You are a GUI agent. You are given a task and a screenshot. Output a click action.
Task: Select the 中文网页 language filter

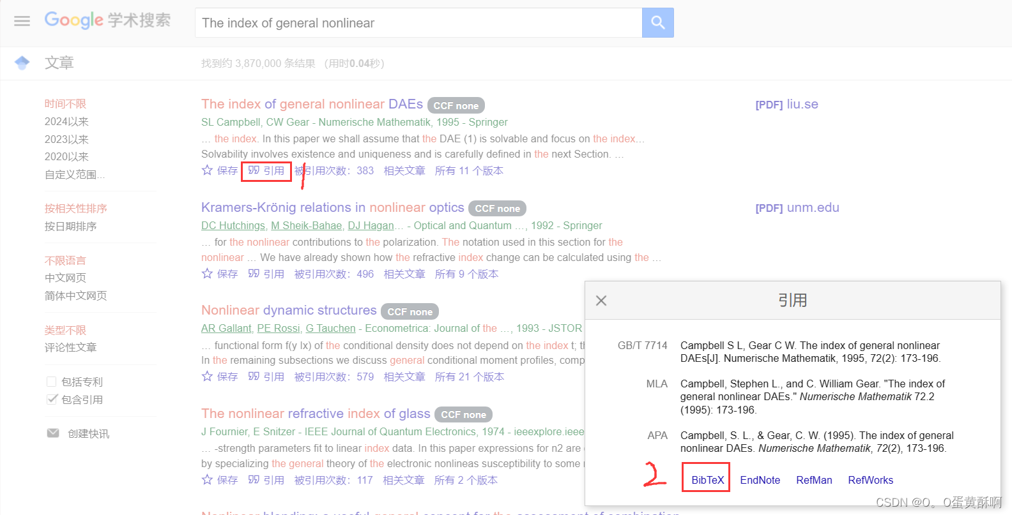click(x=65, y=278)
